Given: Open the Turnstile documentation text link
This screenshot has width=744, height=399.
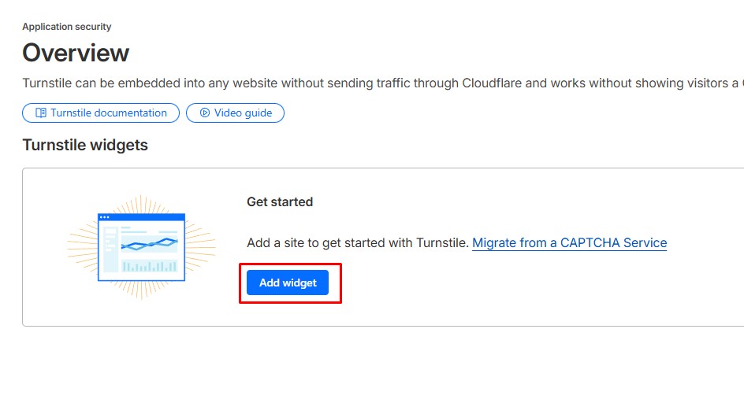Looking at the screenshot, I should [109, 113].
